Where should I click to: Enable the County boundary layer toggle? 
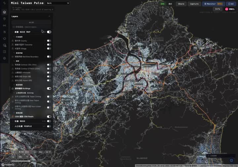pos(49,41)
